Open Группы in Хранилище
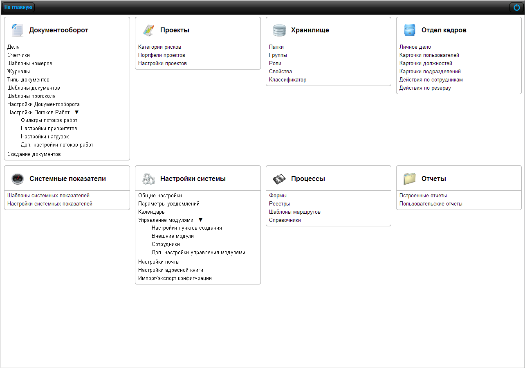 click(x=278, y=55)
